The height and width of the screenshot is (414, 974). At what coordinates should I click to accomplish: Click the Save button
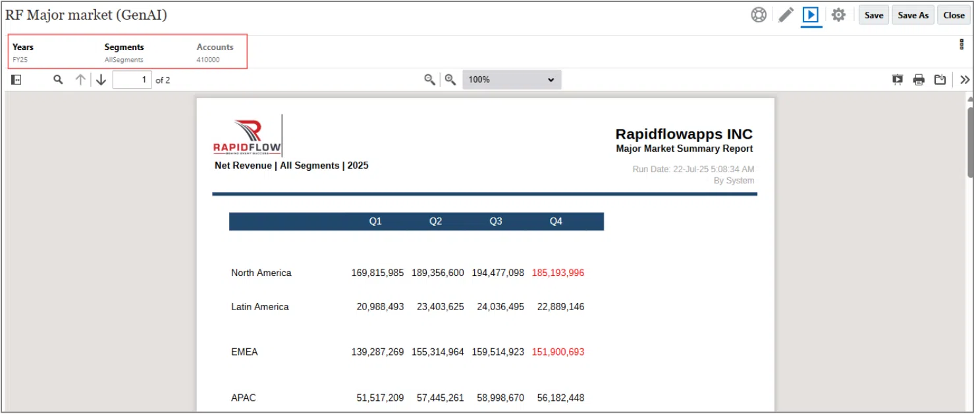(x=874, y=15)
